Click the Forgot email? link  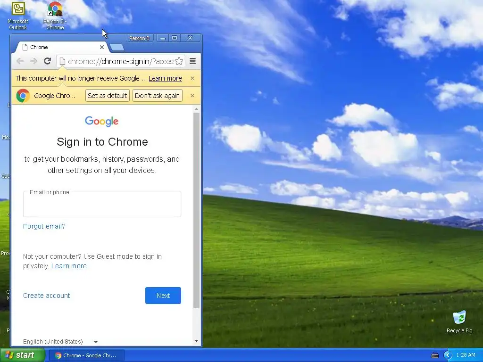point(44,226)
